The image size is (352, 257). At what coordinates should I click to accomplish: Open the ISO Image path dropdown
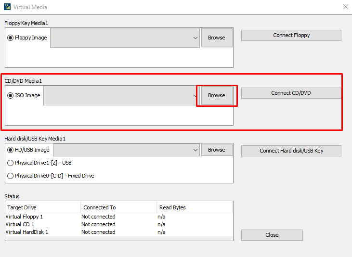tap(194, 95)
